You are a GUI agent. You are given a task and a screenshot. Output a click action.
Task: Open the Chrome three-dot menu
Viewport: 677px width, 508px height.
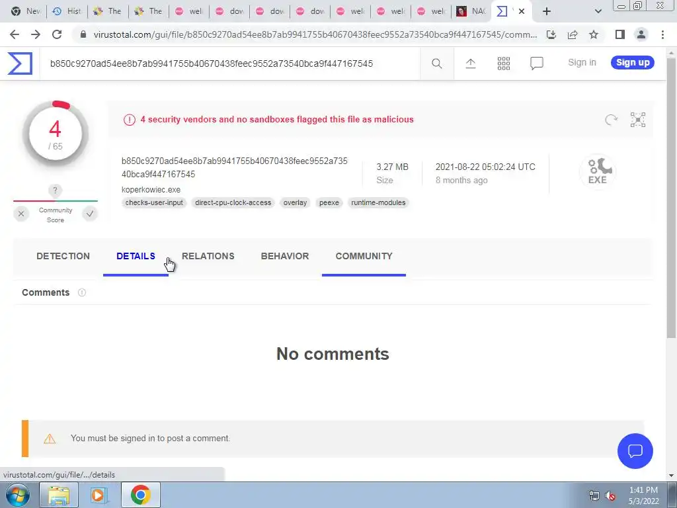pos(662,34)
